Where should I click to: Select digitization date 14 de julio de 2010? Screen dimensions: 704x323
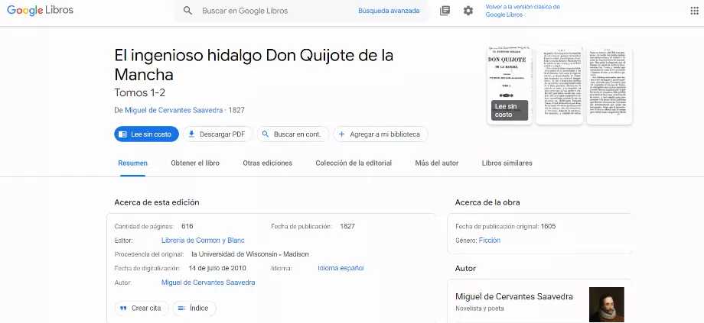tap(217, 268)
